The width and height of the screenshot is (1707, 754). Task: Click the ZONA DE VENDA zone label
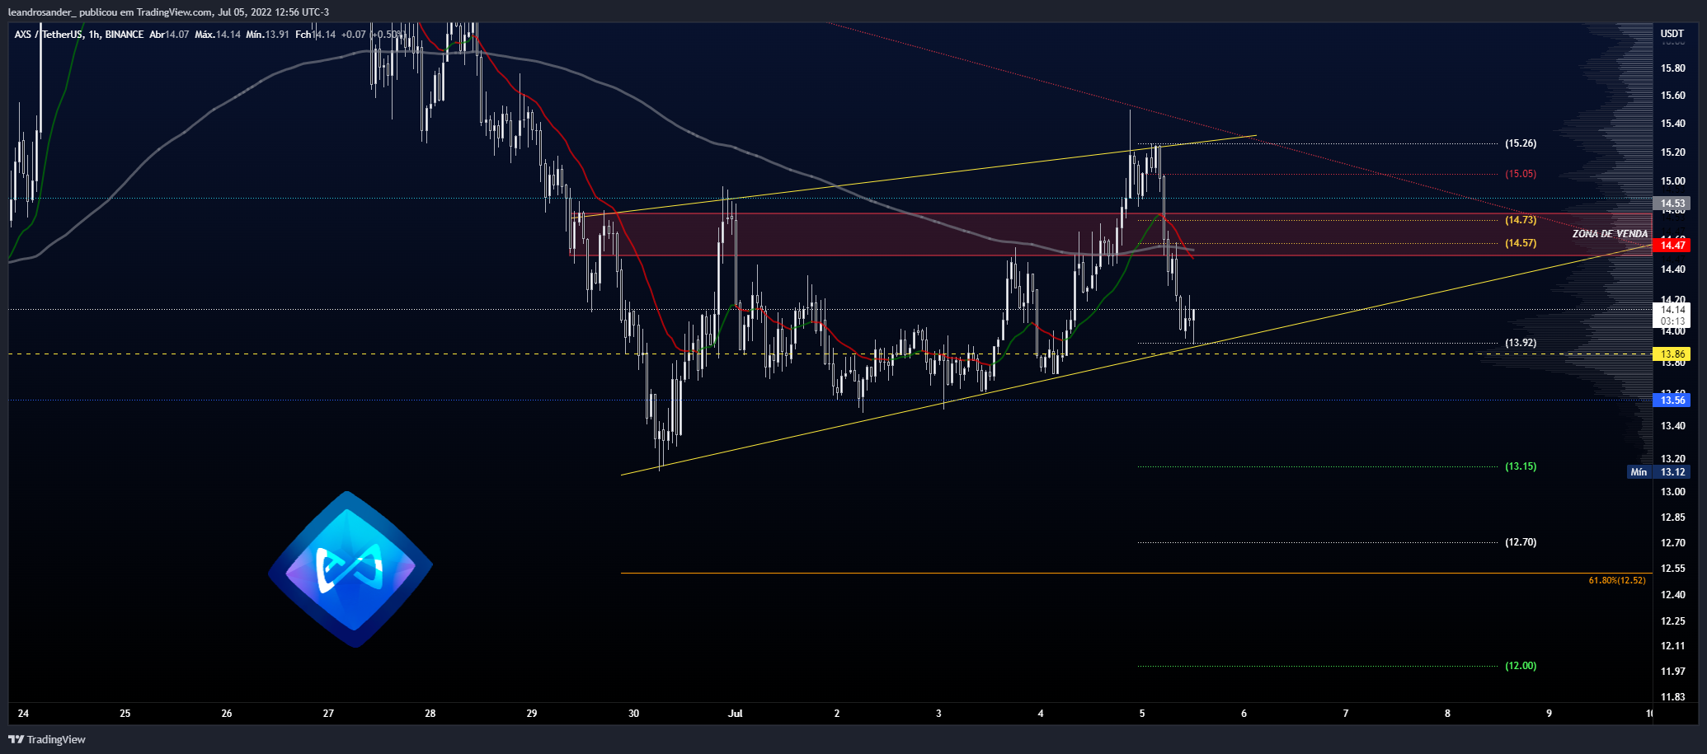tap(1610, 234)
